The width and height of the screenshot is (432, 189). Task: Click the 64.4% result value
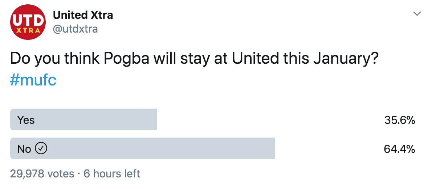coord(399,149)
